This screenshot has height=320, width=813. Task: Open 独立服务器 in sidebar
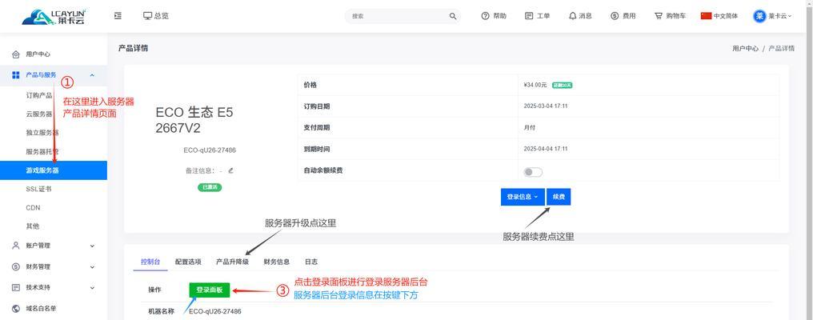click(x=42, y=133)
